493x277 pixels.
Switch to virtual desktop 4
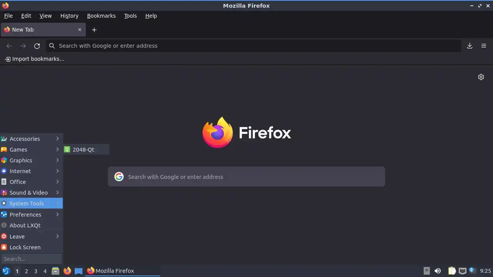point(45,271)
